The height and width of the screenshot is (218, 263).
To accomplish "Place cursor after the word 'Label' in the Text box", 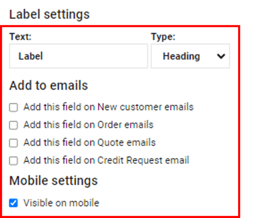I will click(44, 56).
